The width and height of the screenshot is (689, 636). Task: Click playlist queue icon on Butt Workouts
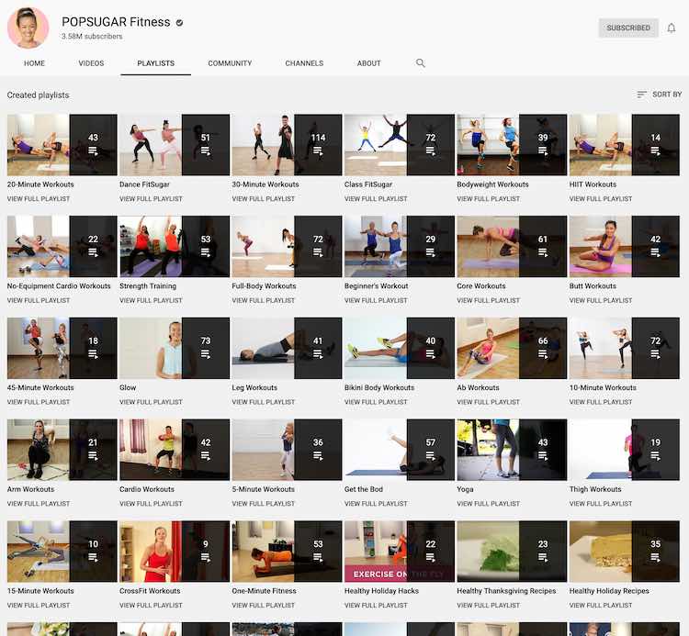pyautogui.click(x=656, y=252)
